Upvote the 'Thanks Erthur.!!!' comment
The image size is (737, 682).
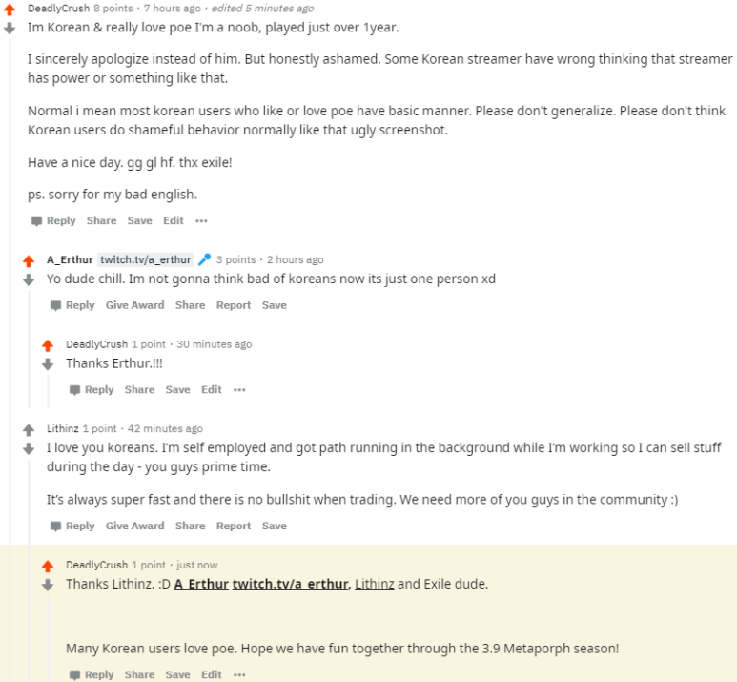(x=48, y=345)
